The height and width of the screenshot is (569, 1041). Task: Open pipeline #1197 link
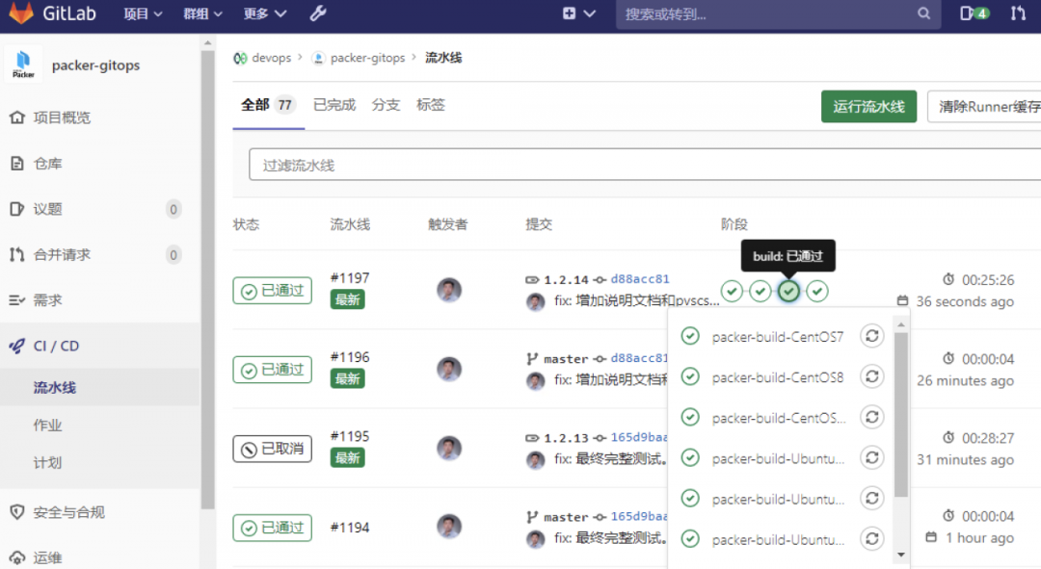point(350,278)
